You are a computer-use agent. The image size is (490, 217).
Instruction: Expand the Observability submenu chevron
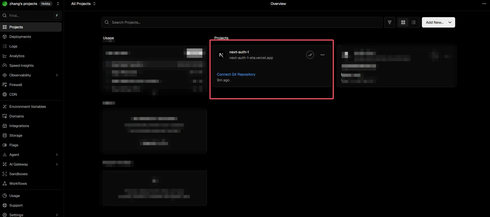[x=57, y=75]
